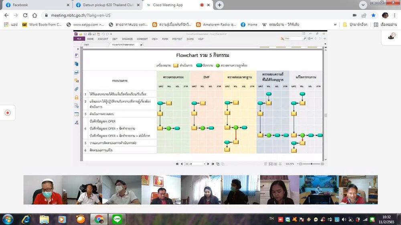401x225 pixels.
Task: Click the print icon in quick access toolbar
Action: pyautogui.click(x=89, y=34)
